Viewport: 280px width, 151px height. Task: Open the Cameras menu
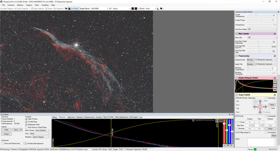[11, 5]
